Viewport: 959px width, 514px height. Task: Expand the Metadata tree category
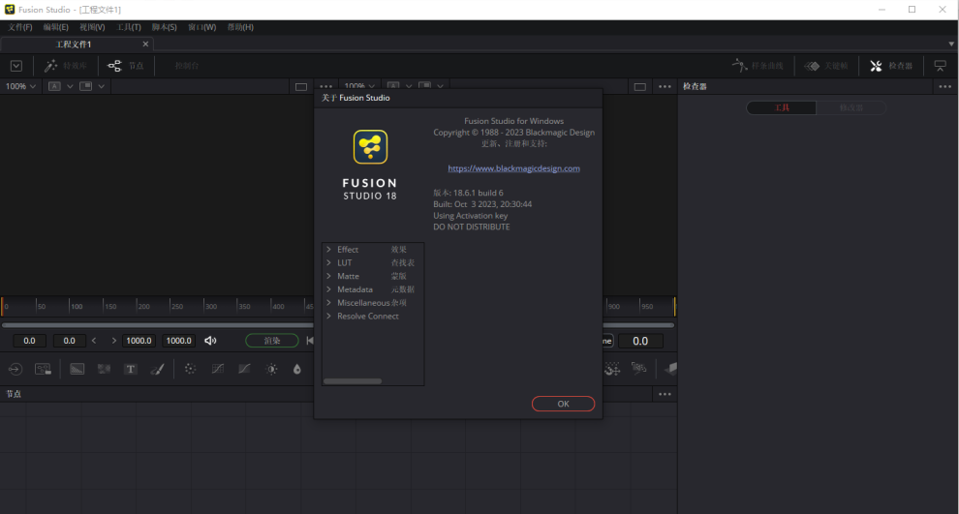tap(328, 289)
